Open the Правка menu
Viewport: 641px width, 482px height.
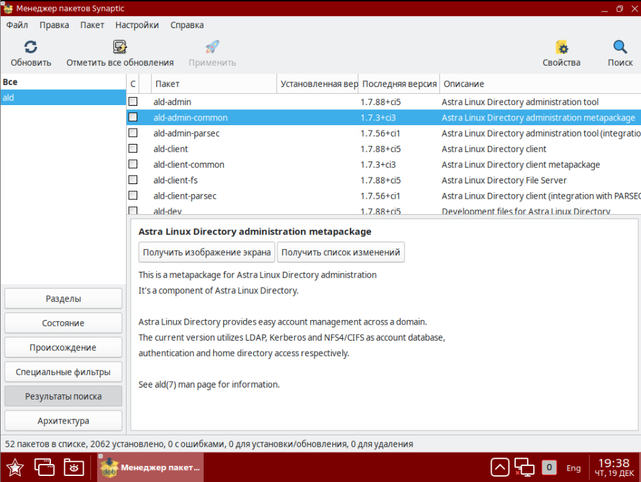[54, 25]
